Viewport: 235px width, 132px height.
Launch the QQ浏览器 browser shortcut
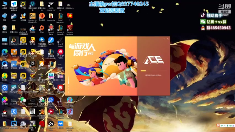click(x=4, y=65)
